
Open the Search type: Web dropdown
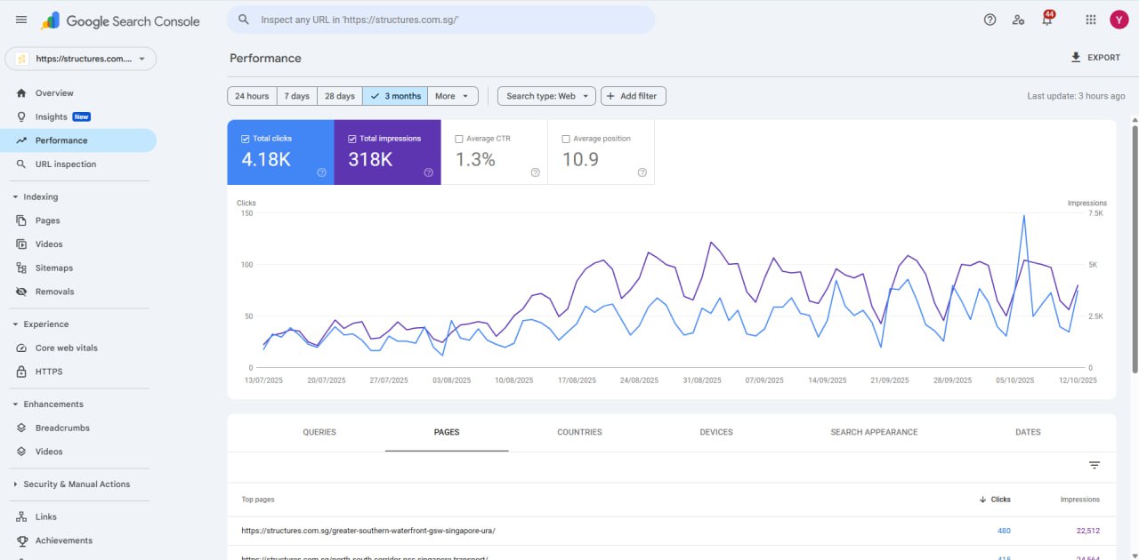(545, 95)
